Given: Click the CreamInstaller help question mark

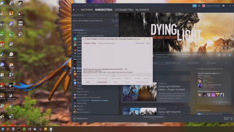Looking at the screenshot, I should [x=144, y=39].
